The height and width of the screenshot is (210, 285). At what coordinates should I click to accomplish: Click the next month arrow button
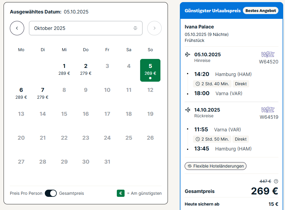tap(154, 28)
